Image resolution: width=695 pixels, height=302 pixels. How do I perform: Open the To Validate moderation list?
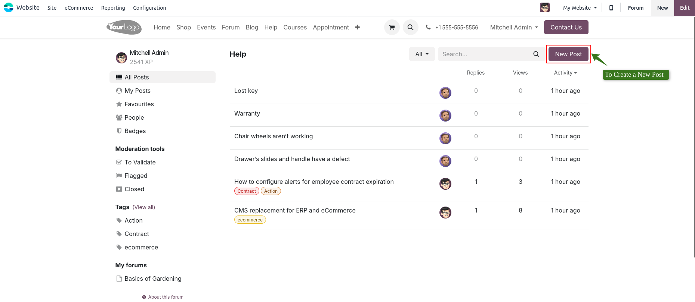140,162
